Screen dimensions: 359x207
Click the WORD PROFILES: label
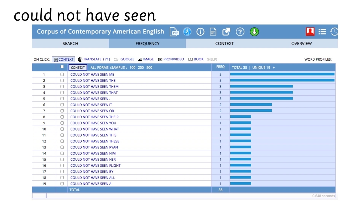(318, 59)
